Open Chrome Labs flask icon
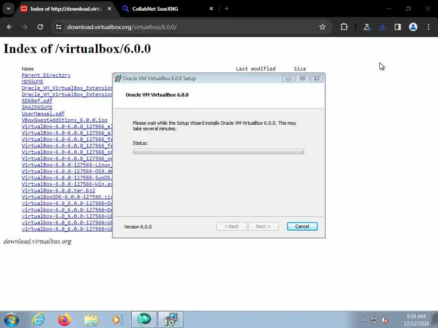Viewport: 438px width, 328px height. (367, 27)
